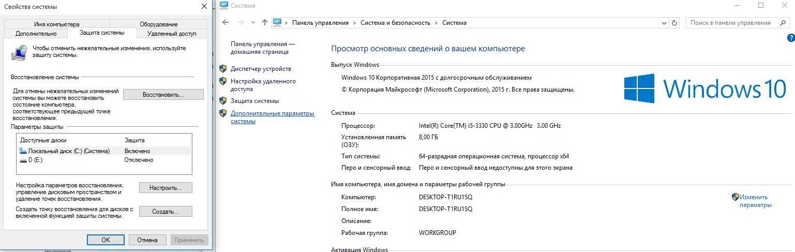The image size is (795, 252).
Task: Open 'Защита системы' sidebar link
Action: coord(254,101)
